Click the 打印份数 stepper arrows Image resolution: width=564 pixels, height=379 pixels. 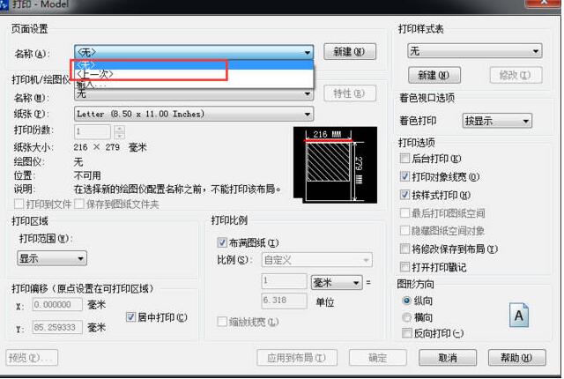tap(119, 131)
